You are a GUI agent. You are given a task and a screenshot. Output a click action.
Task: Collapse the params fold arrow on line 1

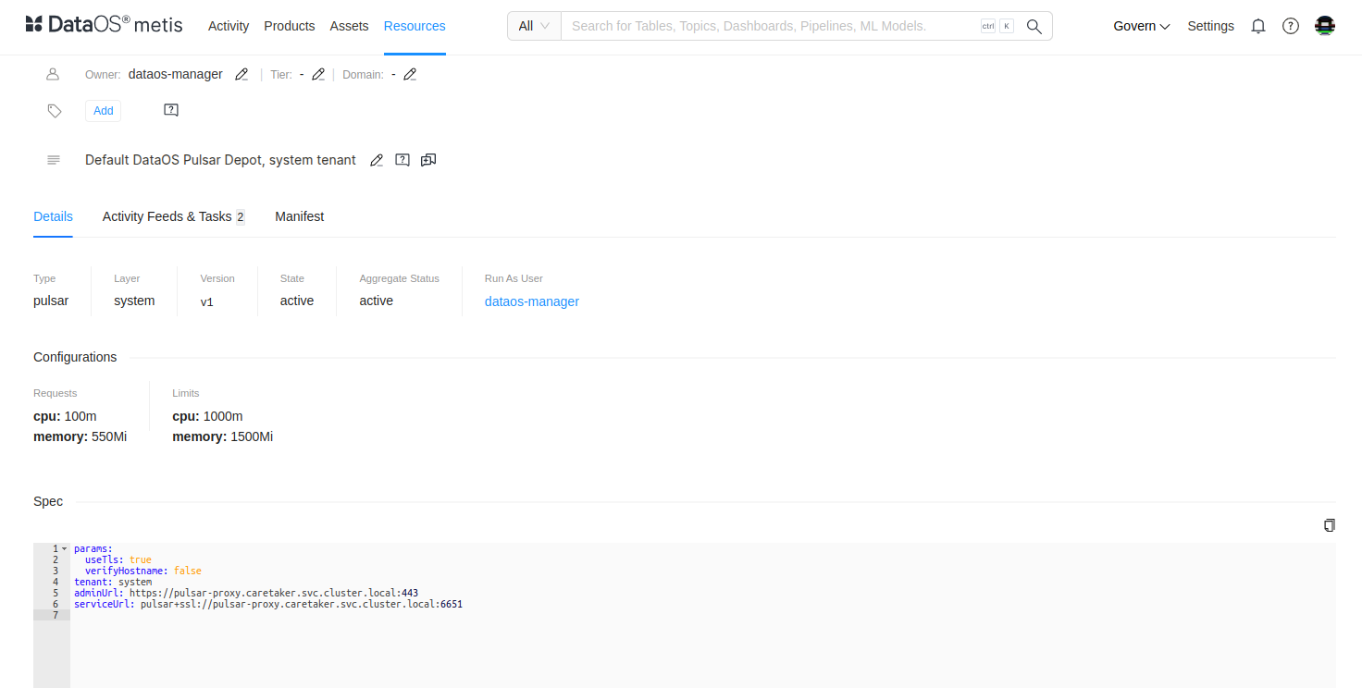65,548
